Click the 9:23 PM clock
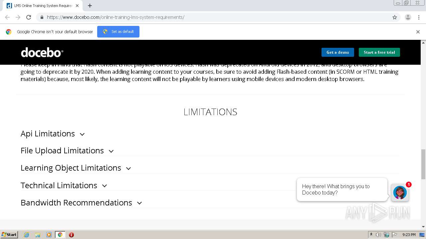The height and width of the screenshot is (239, 426). coord(409,235)
